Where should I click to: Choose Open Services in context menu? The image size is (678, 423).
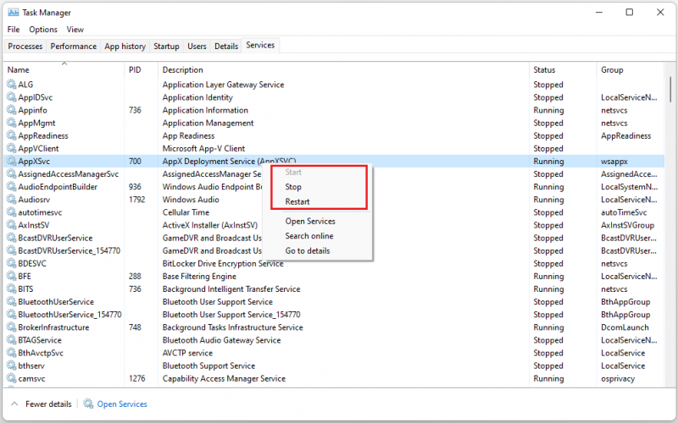(310, 221)
